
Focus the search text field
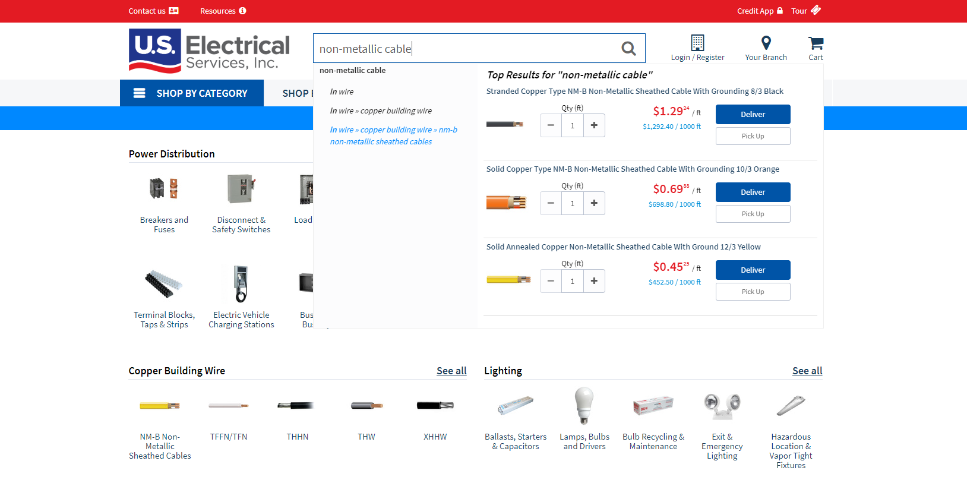[466, 49]
